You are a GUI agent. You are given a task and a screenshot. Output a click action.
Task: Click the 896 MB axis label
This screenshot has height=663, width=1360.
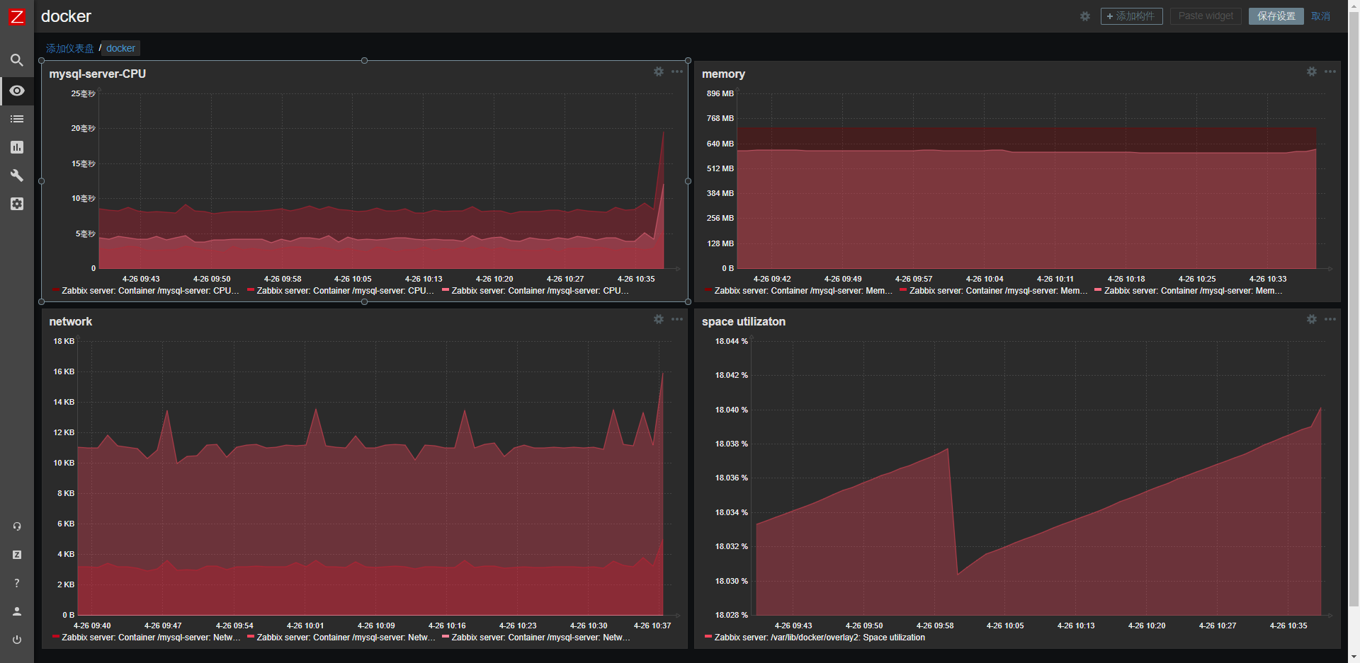[x=720, y=93]
